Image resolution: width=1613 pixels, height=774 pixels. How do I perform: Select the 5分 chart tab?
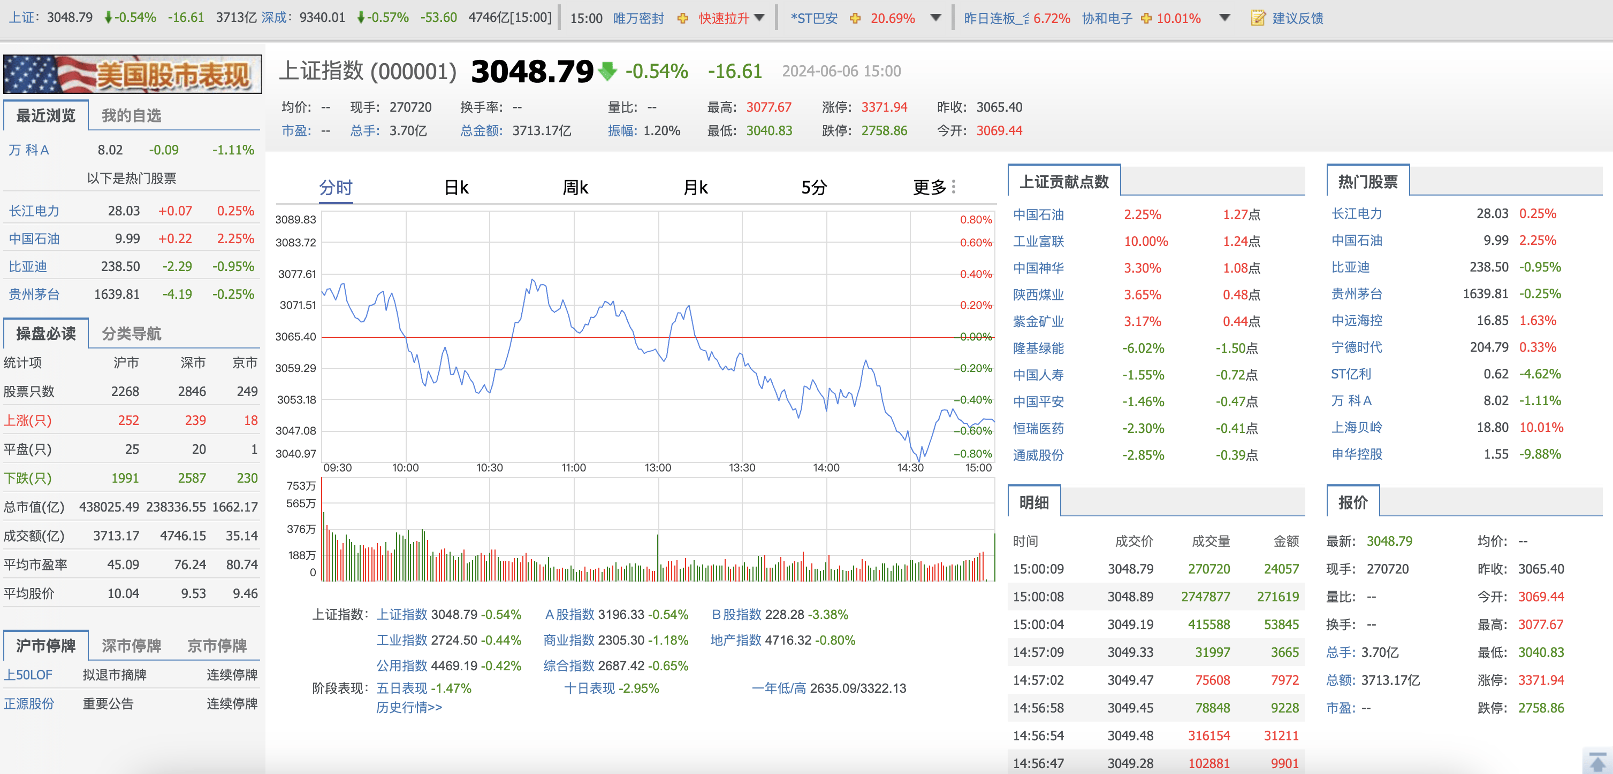(x=813, y=188)
